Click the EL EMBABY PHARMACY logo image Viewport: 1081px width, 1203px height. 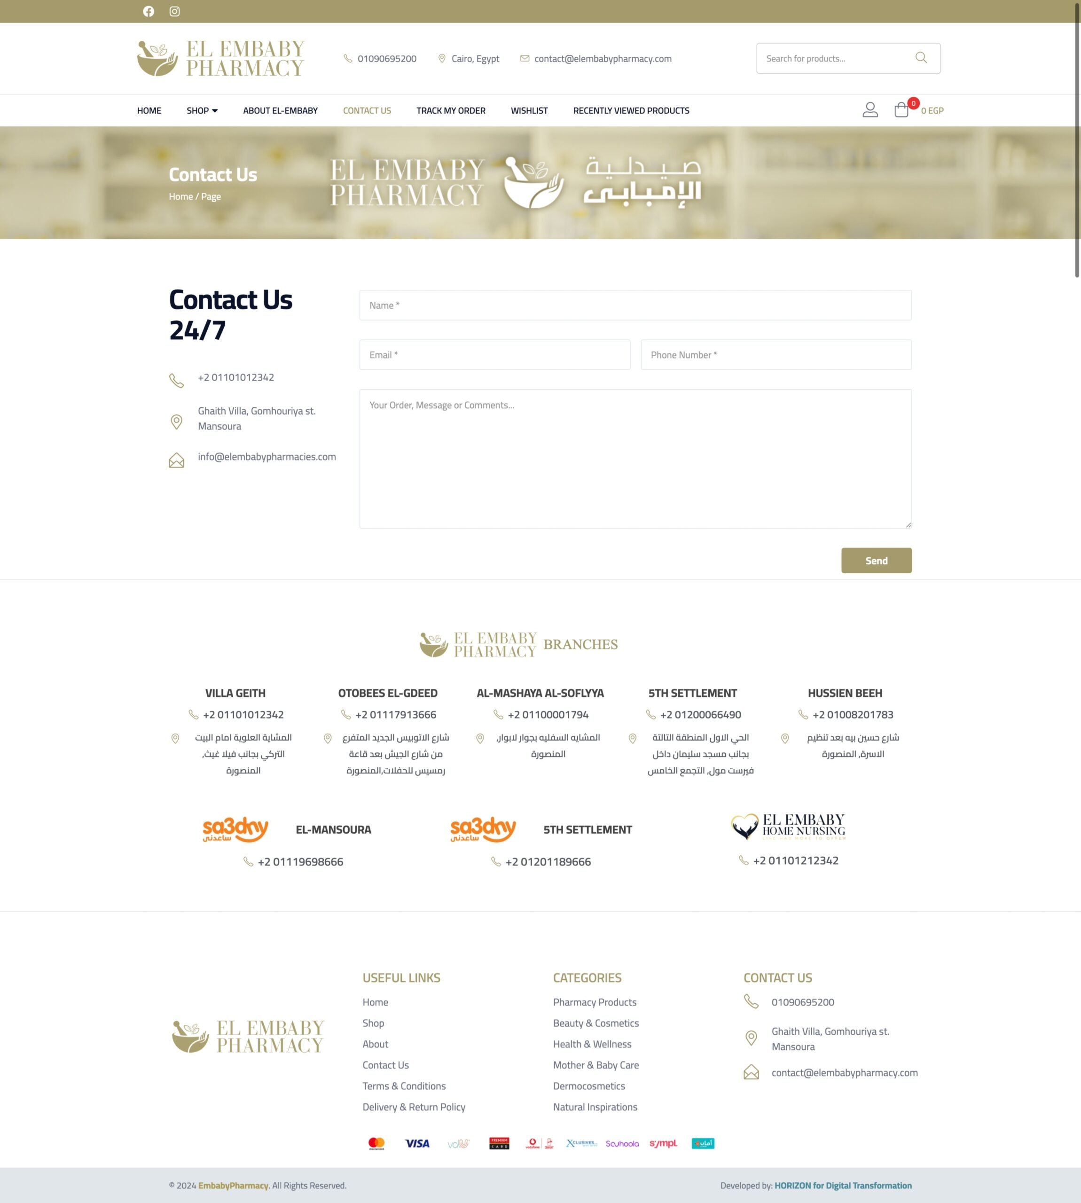point(220,58)
